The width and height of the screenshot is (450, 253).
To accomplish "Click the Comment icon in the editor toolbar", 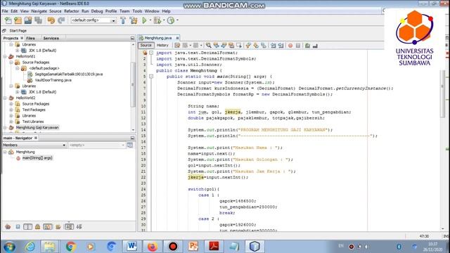I will 307,45.
